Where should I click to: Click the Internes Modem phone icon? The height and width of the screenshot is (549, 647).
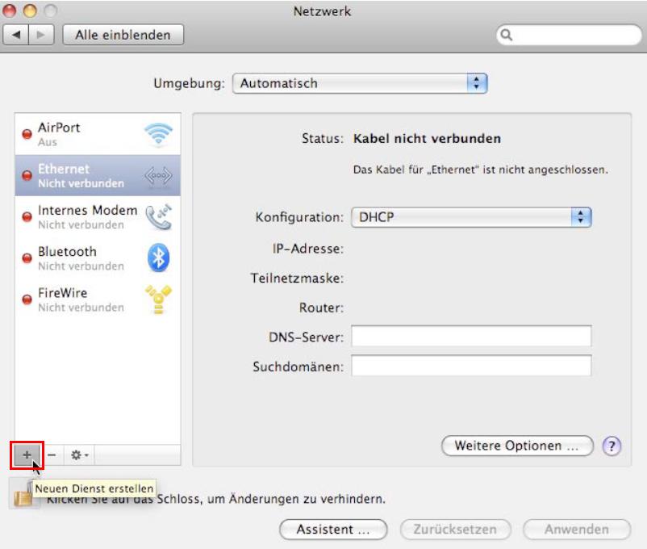tap(158, 217)
